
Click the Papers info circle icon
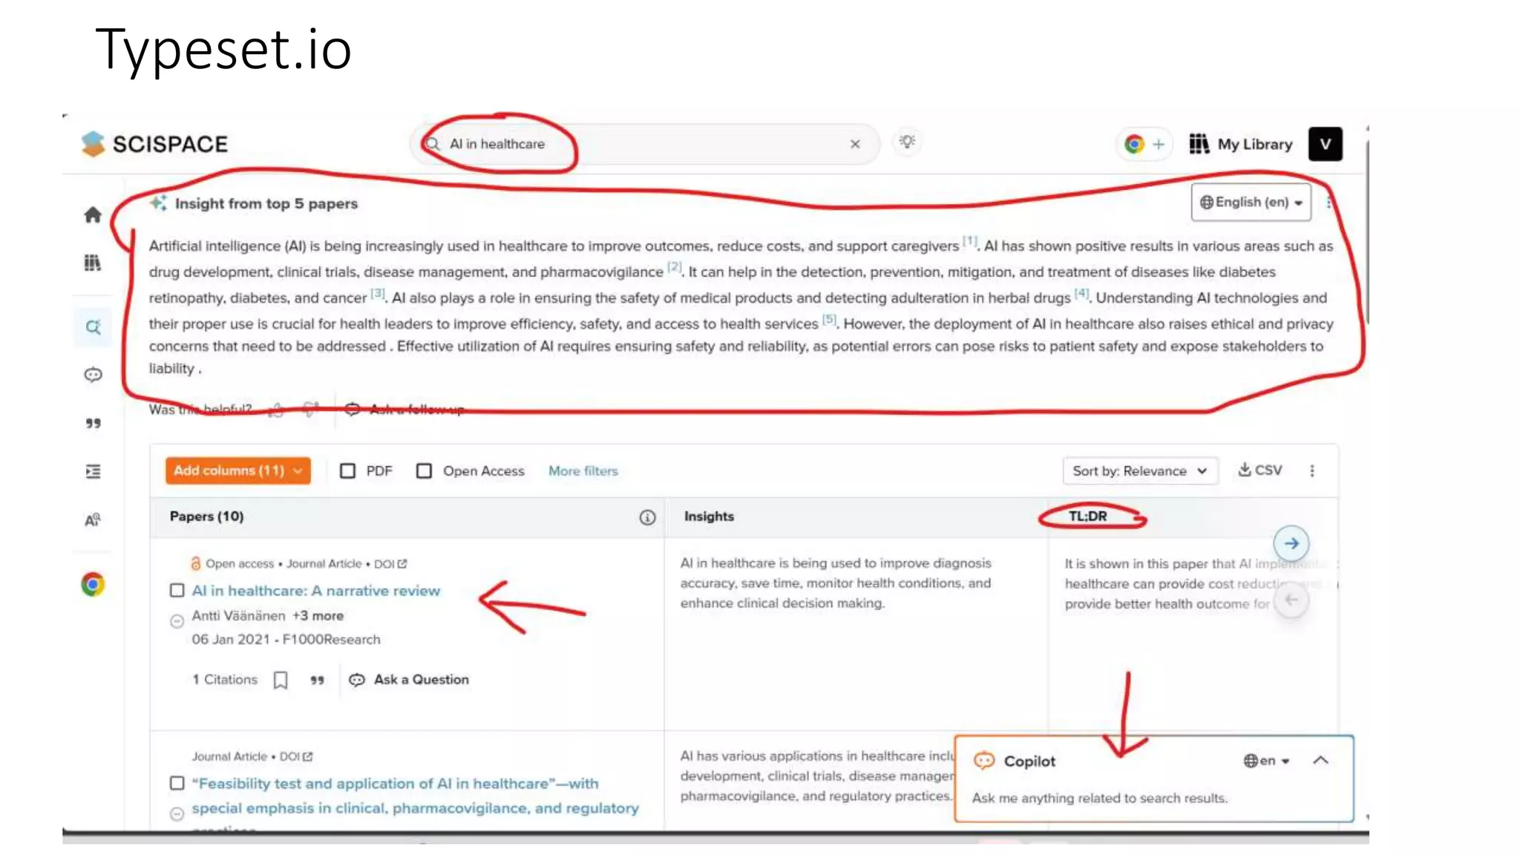(647, 517)
